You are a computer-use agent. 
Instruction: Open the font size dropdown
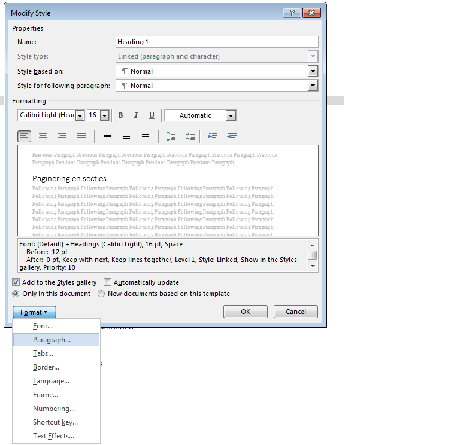pyautogui.click(x=104, y=115)
